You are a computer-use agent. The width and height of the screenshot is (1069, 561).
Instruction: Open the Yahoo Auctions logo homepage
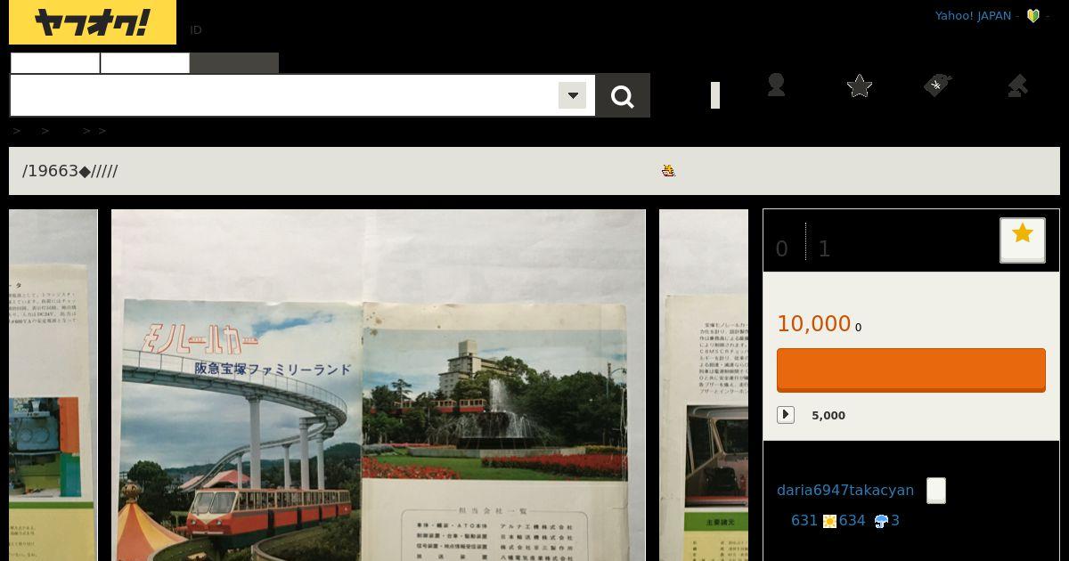pos(93,22)
